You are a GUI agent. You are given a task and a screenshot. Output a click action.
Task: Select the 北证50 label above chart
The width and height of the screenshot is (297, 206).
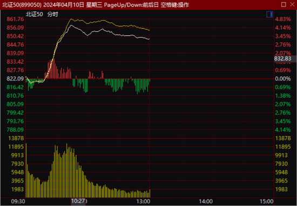click(34, 14)
